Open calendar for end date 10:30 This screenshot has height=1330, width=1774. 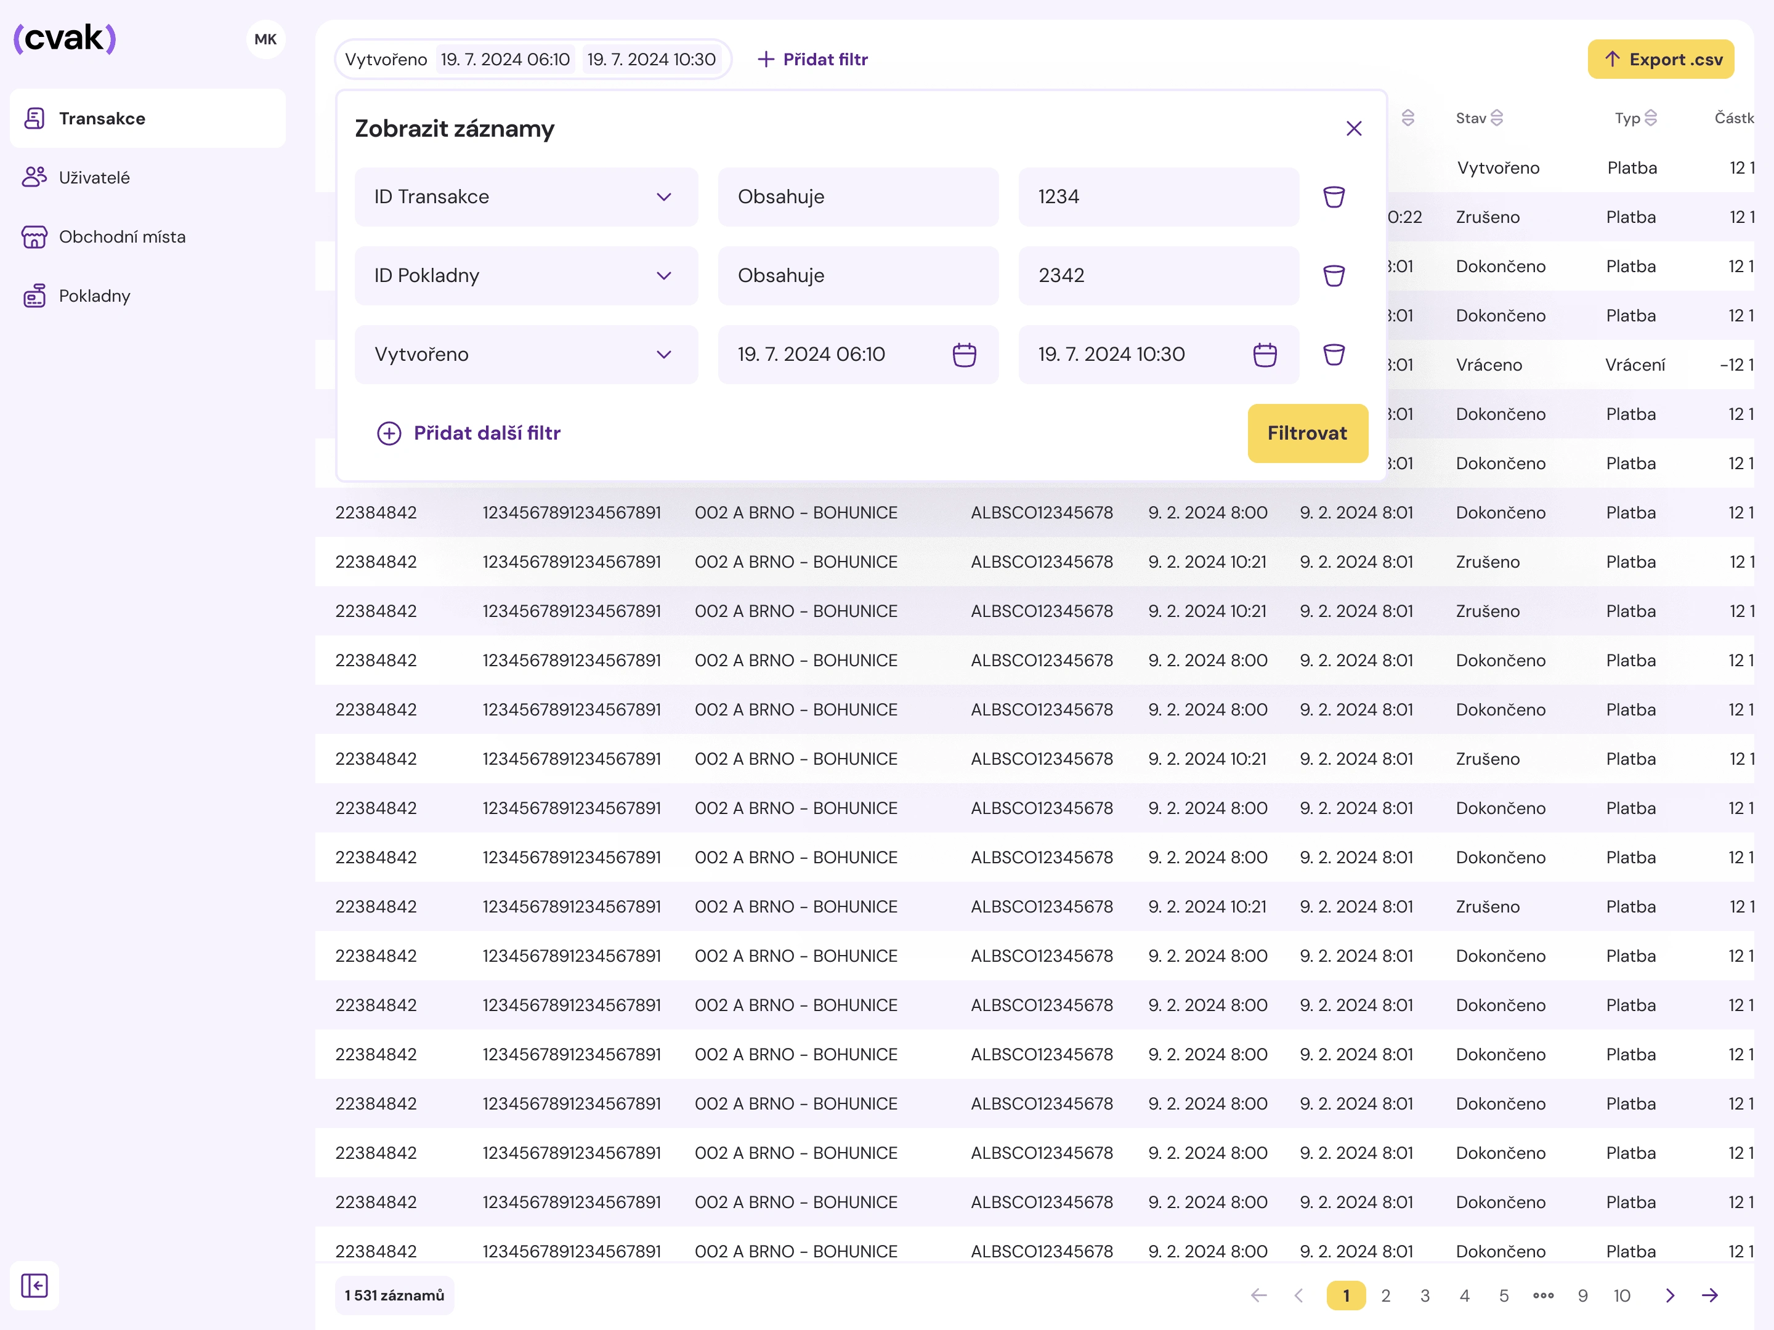click(1264, 354)
